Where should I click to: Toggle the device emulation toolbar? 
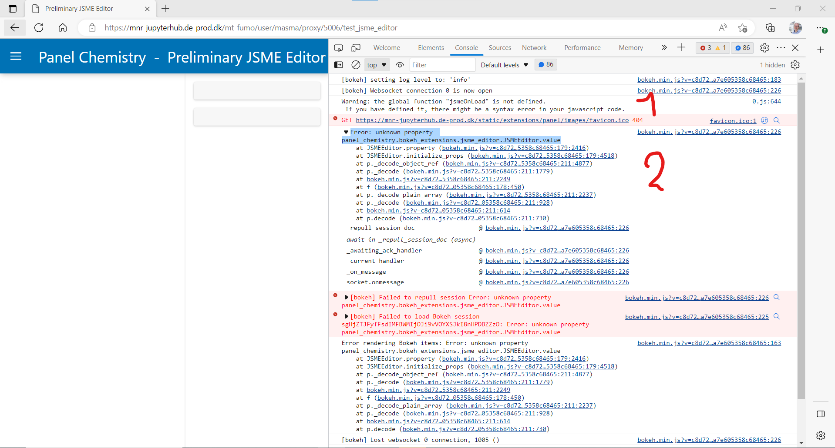click(x=356, y=48)
